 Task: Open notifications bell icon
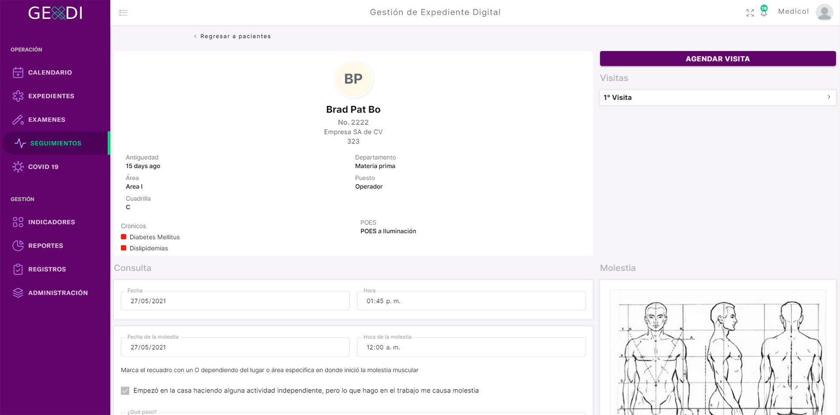pyautogui.click(x=764, y=12)
